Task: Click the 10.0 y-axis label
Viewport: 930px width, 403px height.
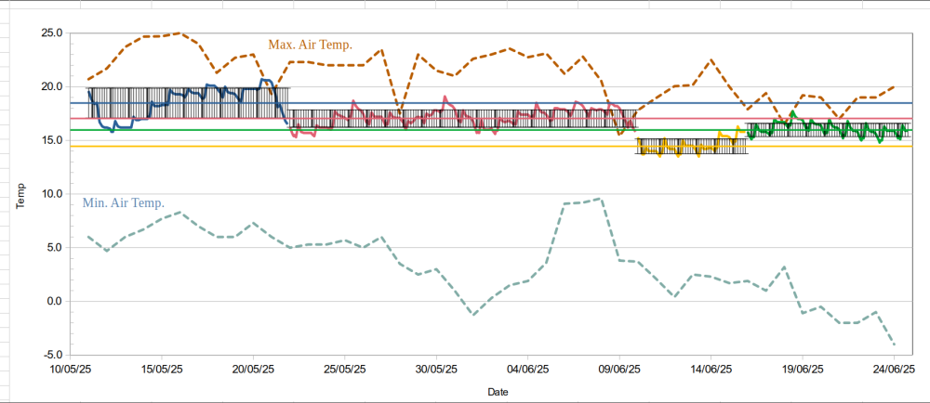Action: coord(52,194)
